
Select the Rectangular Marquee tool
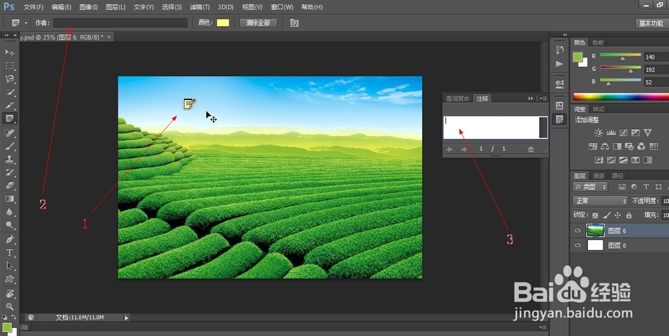click(x=9, y=65)
